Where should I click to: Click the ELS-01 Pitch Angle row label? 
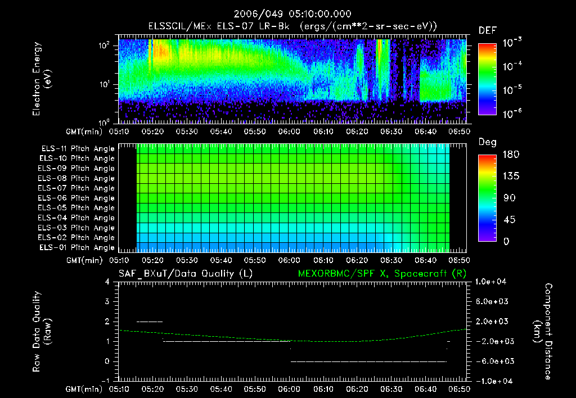point(77,247)
